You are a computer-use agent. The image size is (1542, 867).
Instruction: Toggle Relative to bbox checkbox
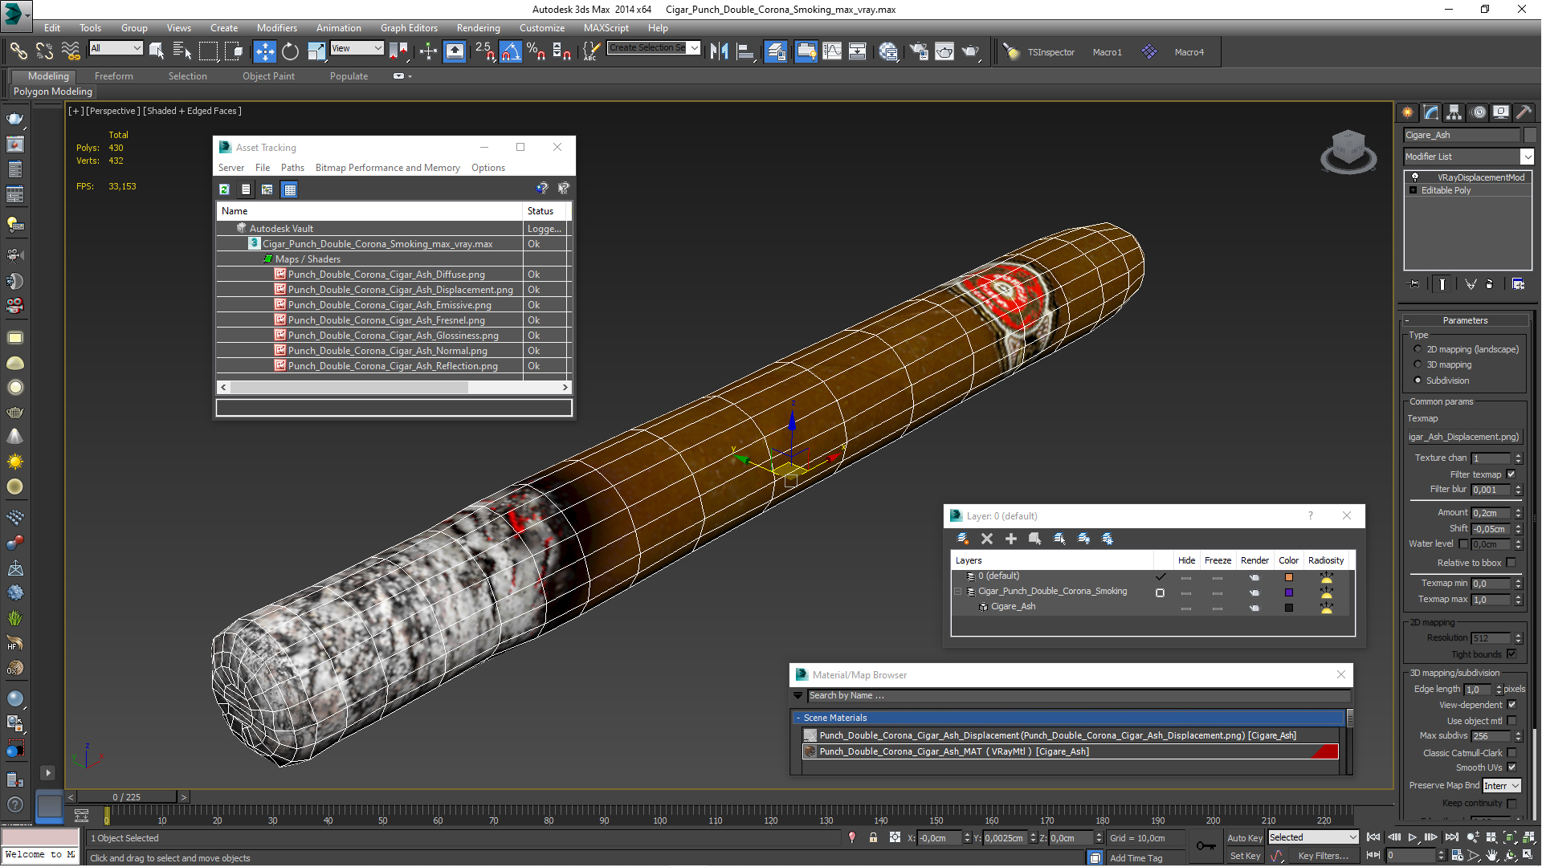1511,563
